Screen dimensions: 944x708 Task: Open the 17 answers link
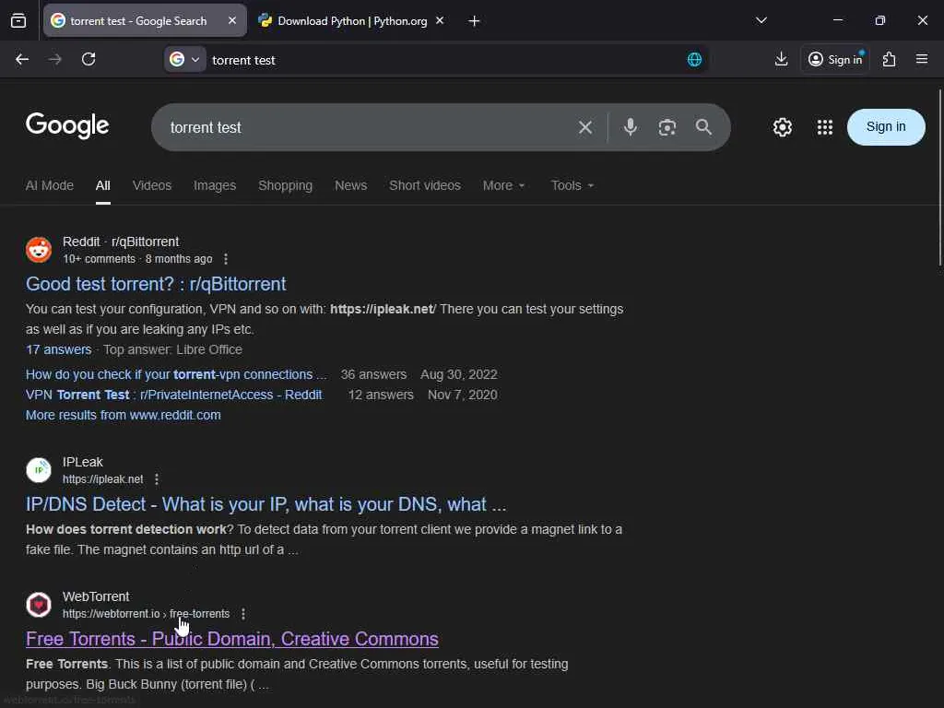tap(58, 349)
